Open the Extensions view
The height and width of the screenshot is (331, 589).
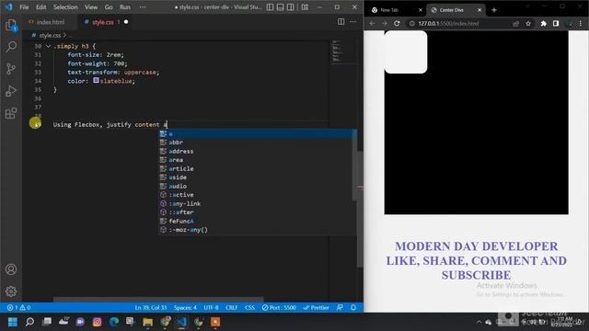(11, 113)
